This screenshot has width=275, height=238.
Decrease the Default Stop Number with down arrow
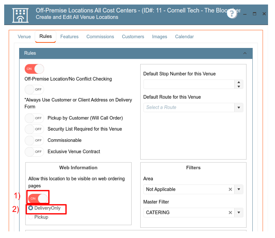click(x=238, y=87)
